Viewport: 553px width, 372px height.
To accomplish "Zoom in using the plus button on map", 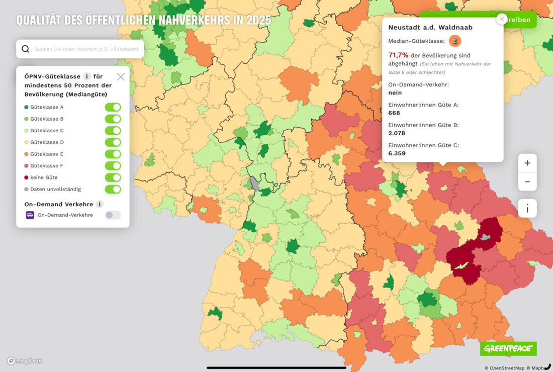I will tap(527, 163).
